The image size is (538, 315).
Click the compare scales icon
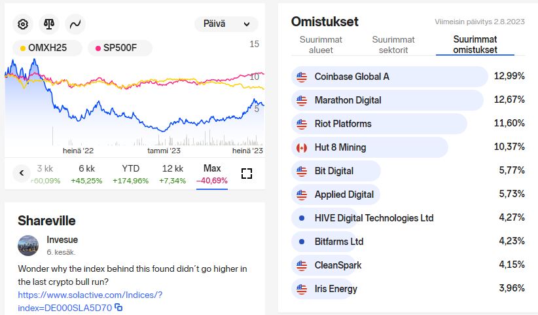click(x=49, y=24)
